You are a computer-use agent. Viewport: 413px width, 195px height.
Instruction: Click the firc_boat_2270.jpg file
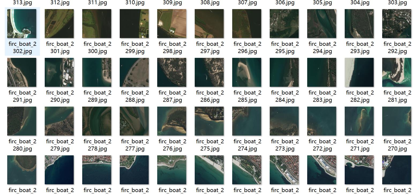(x=397, y=121)
